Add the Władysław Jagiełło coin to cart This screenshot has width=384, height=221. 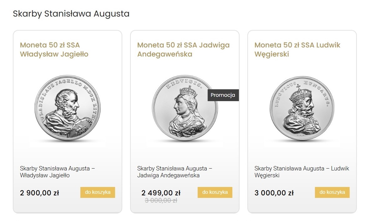click(98, 192)
